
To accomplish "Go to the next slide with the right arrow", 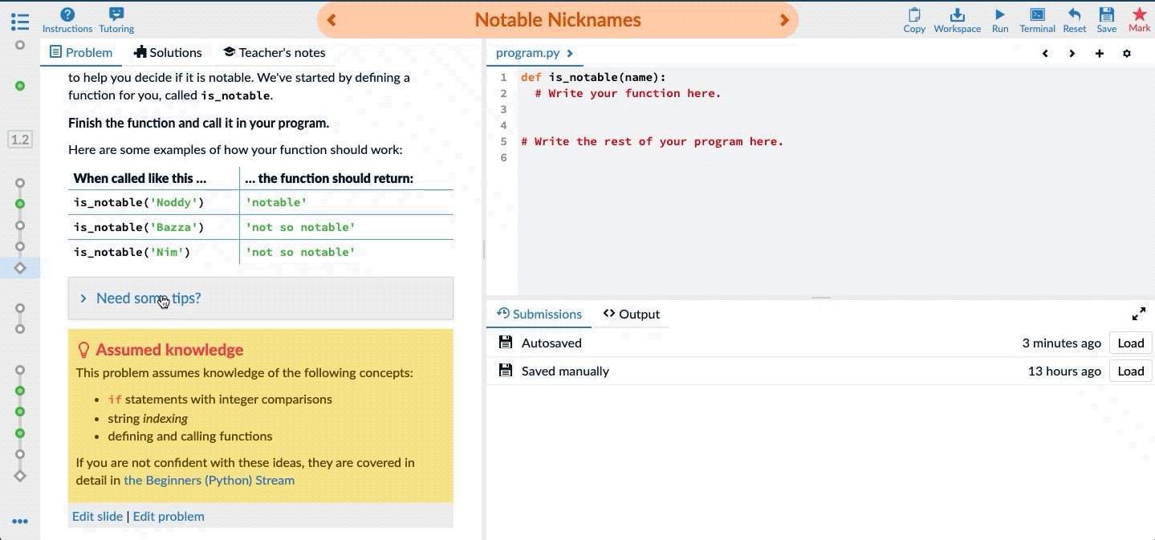I will click(783, 19).
